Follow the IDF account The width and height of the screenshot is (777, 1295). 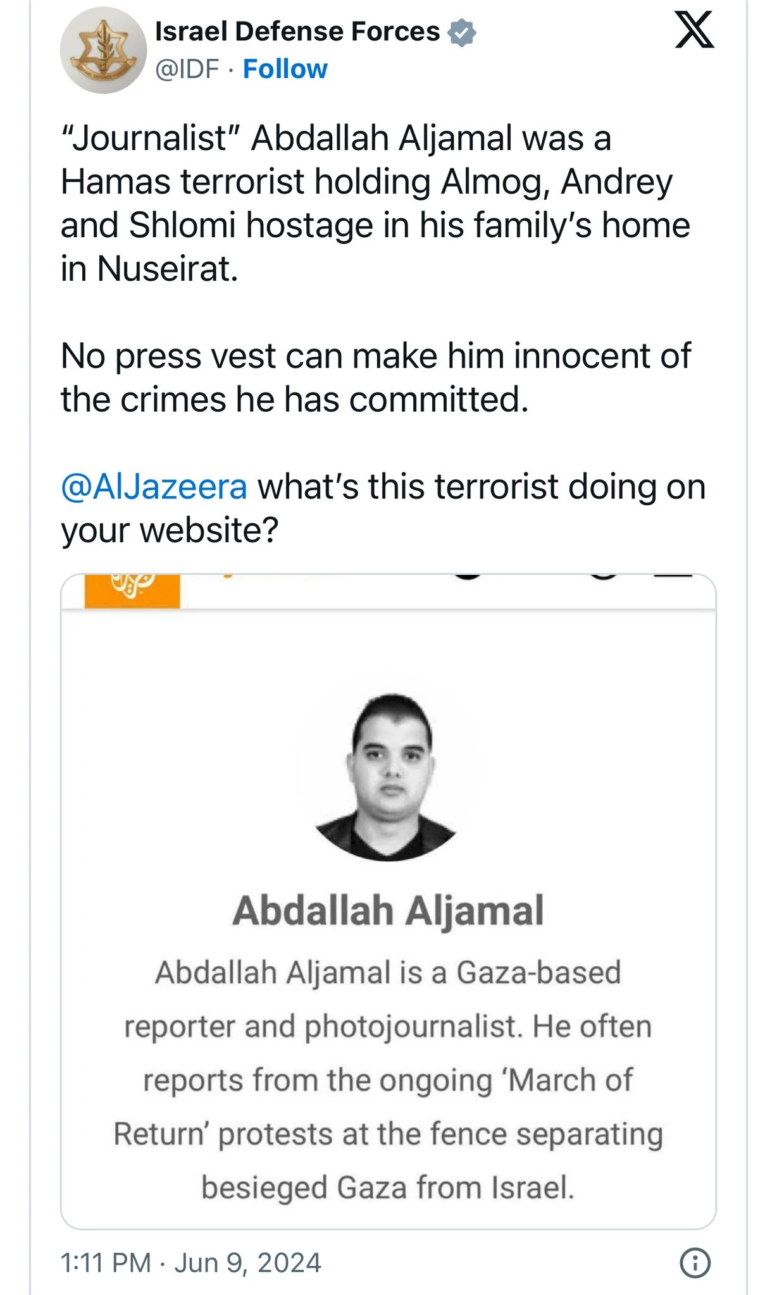point(285,69)
